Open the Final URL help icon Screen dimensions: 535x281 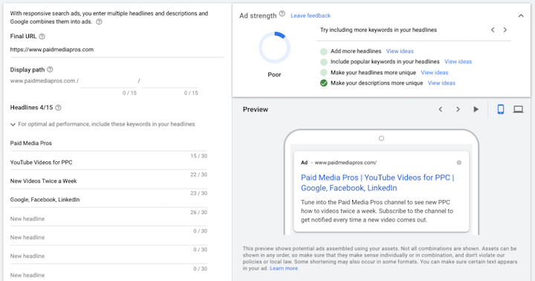tap(42, 36)
